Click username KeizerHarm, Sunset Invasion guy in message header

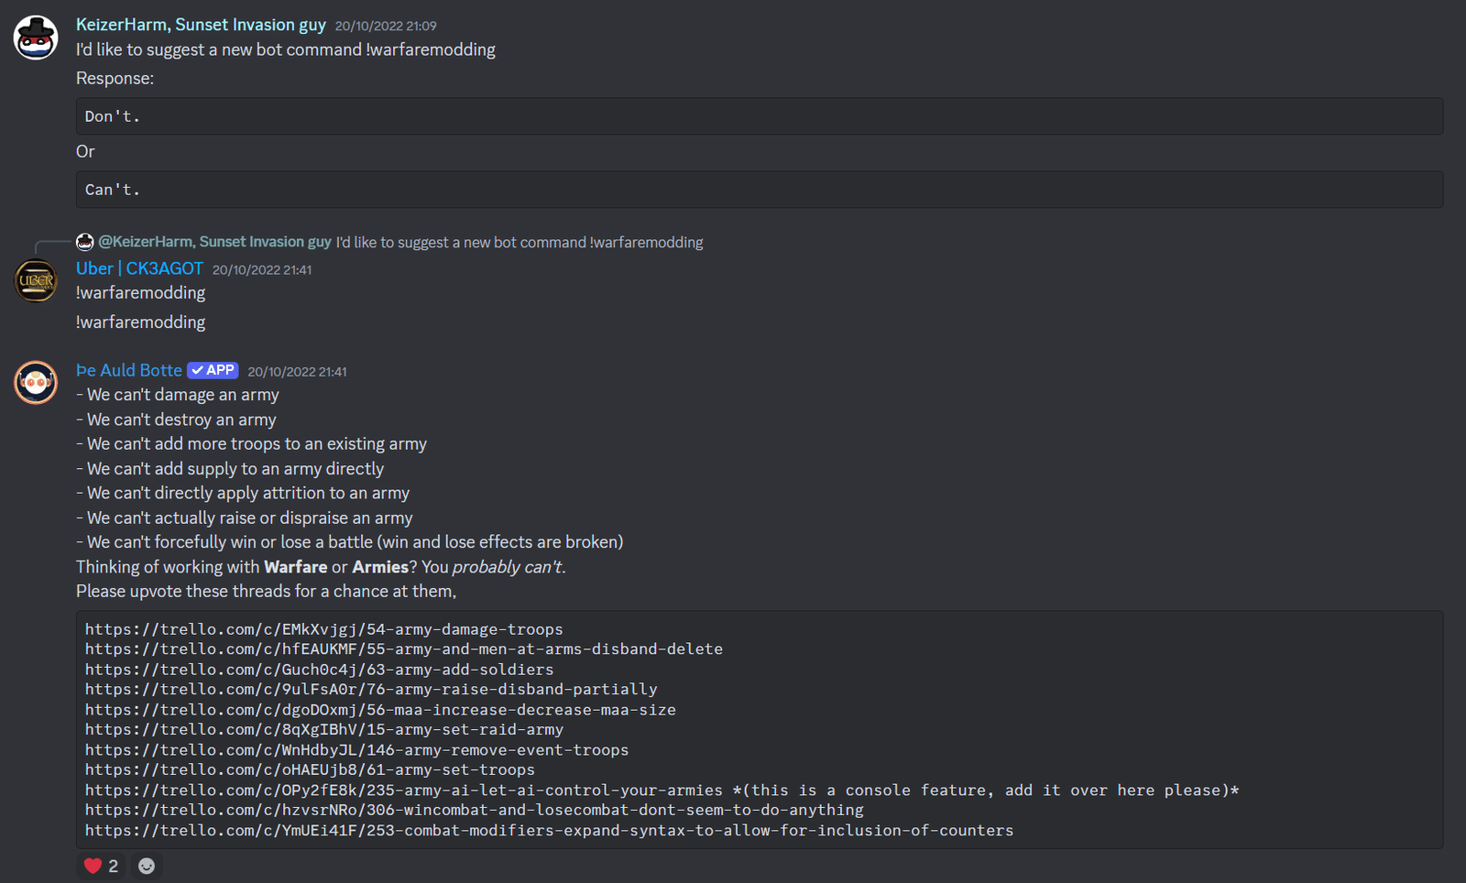pyautogui.click(x=201, y=25)
